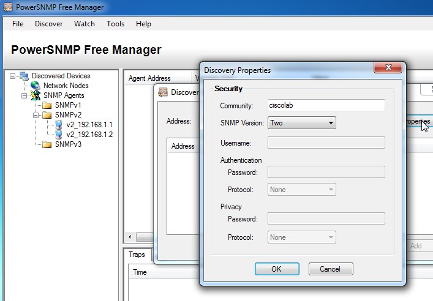This screenshot has height=301, width=433.
Task: Click the Properties button in Discover dialog
Action: click(x=418, y=121)
